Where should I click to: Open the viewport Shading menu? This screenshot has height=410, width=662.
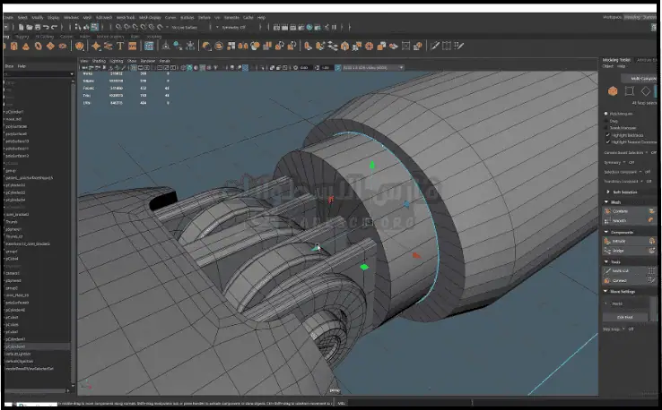coord(99,61)
